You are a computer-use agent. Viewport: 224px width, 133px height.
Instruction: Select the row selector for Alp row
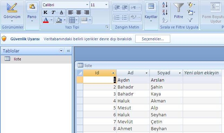[80, 108]
